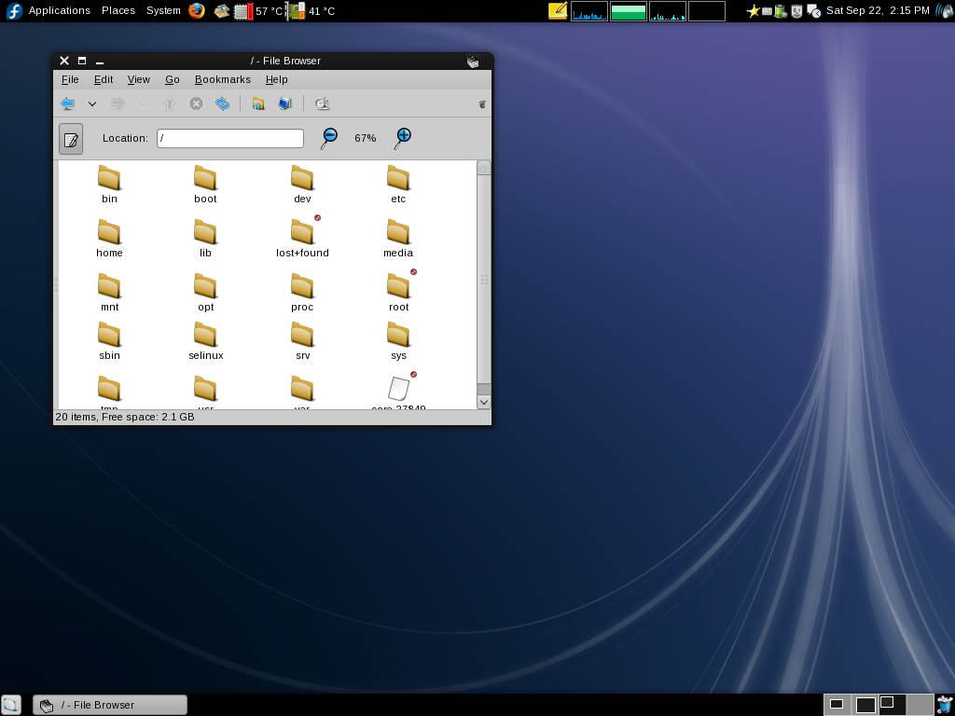Select the mnt folder
The width and height of the screenshot is (955, 716).
(x=110, y=292)
